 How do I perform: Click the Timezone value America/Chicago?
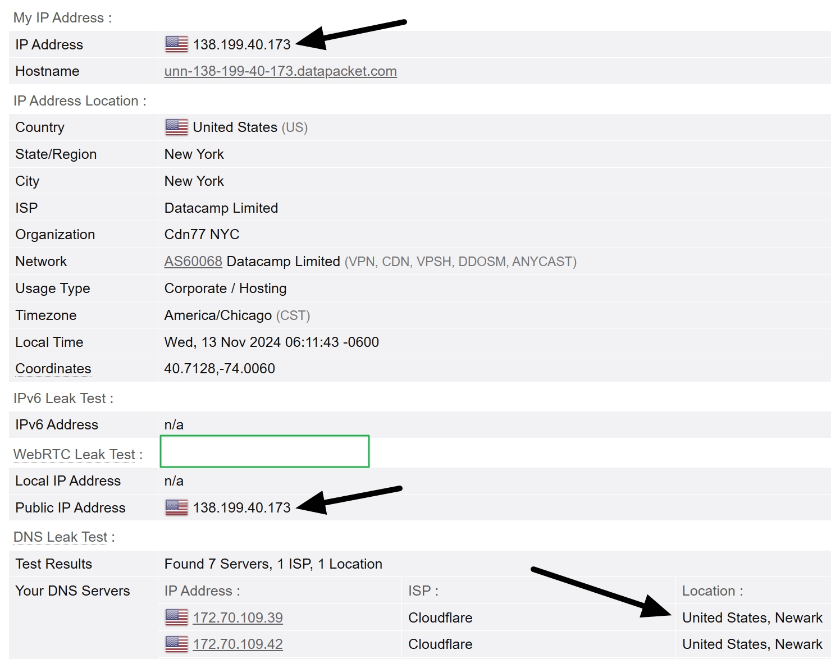[x=218, y=315]
